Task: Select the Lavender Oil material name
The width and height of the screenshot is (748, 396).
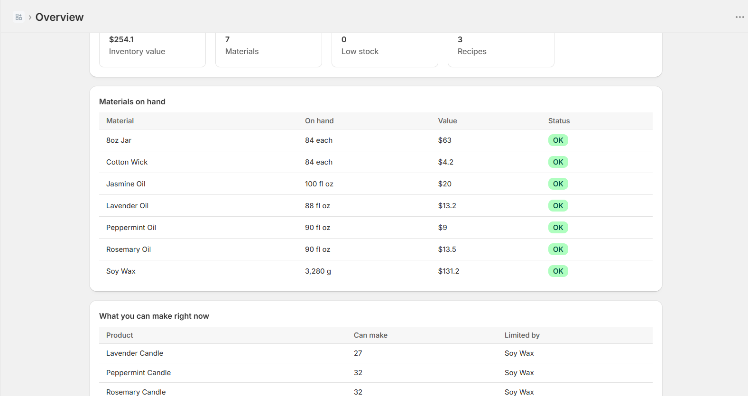Action: click(x=127, y=206)
